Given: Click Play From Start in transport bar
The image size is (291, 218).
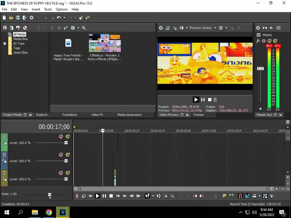Looking at the screenshot, I should [x=90, y=196].
